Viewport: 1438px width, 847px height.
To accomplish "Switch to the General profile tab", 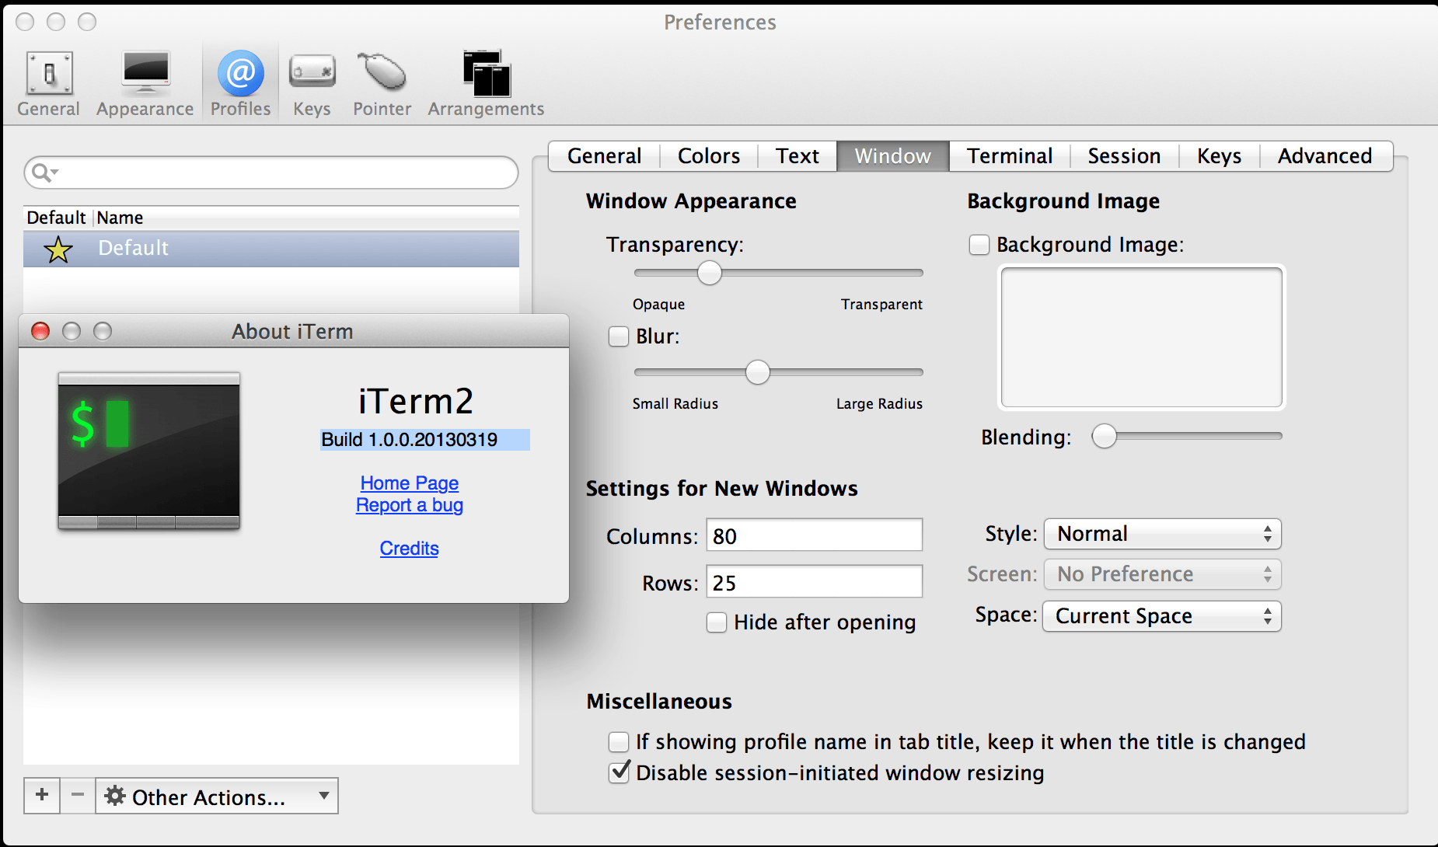I will 605,156.
